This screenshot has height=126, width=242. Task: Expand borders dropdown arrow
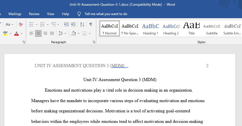[90, 33]
